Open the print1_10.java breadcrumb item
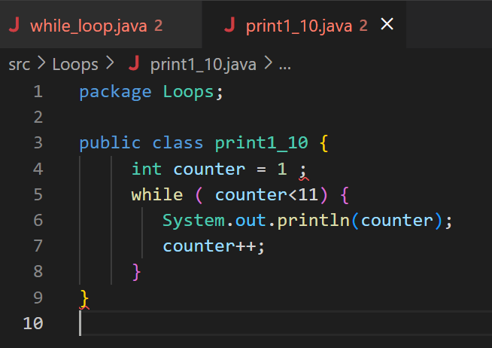Image resolution: width=492 pixels, height=348 pixels. pyautogui.click(x=203, y=65)
